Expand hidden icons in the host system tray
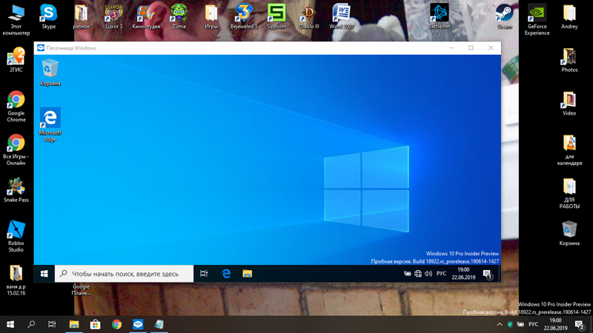 pyautogui.click(x=500, y=324)
